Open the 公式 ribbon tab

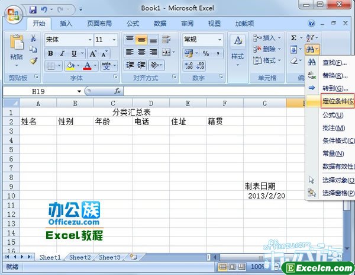(133, 23)
